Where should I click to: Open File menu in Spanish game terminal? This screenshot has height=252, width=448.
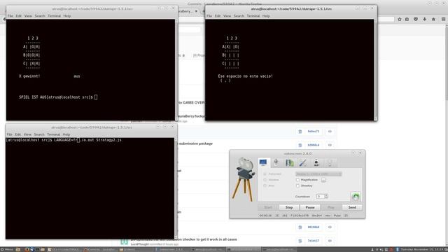[209, 16]
